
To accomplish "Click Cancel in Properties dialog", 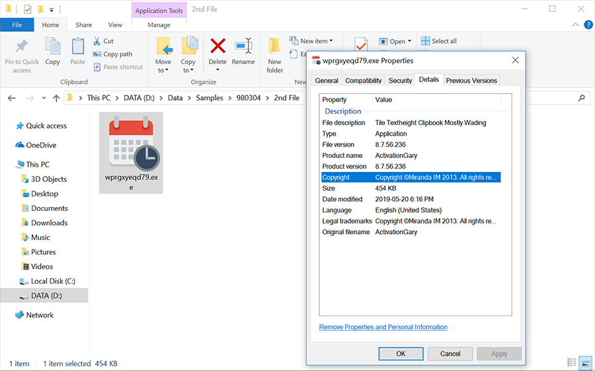I will pyautogui.click(x=450, y=354).
